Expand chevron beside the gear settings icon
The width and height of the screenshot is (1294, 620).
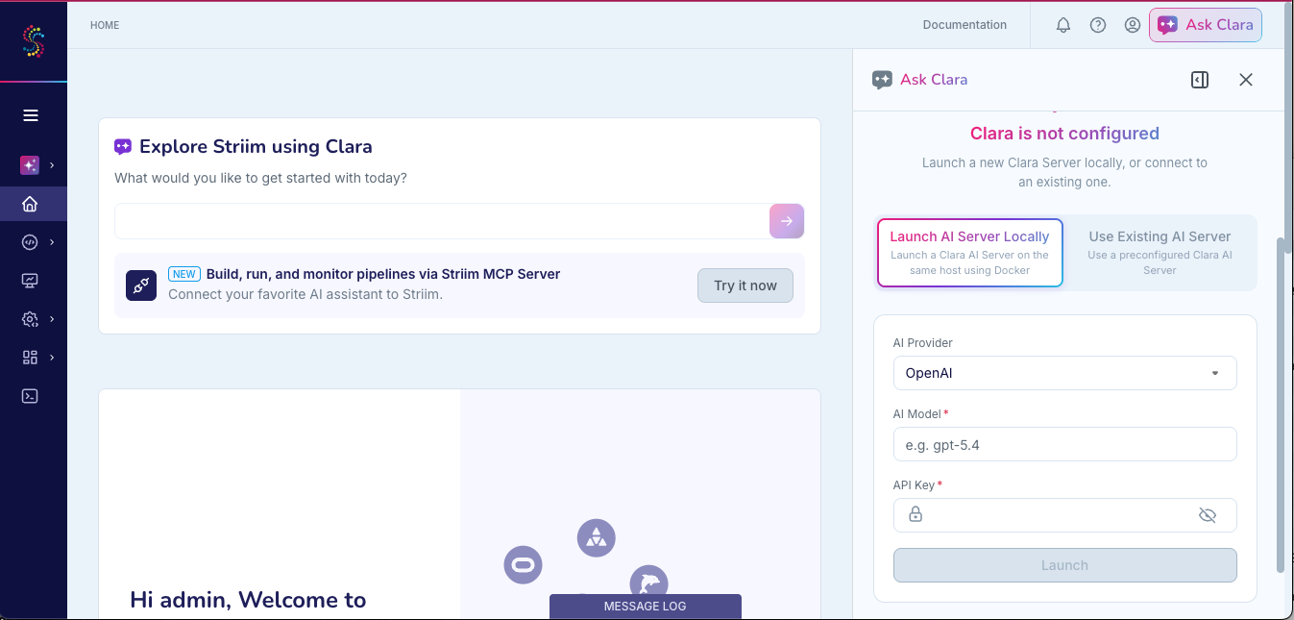click(52, 319)
